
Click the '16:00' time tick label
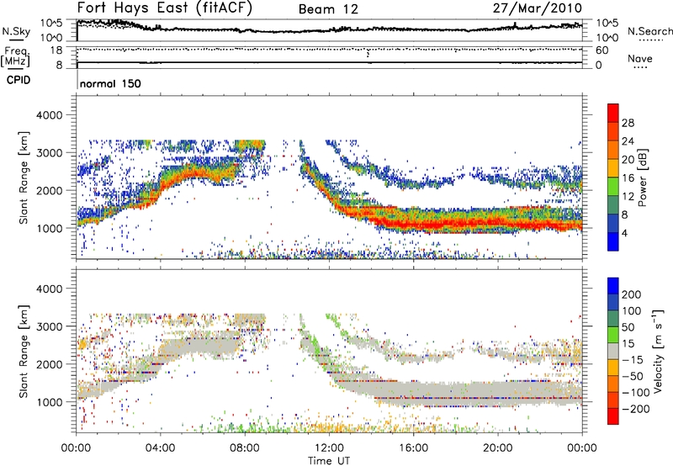[413, 448]
